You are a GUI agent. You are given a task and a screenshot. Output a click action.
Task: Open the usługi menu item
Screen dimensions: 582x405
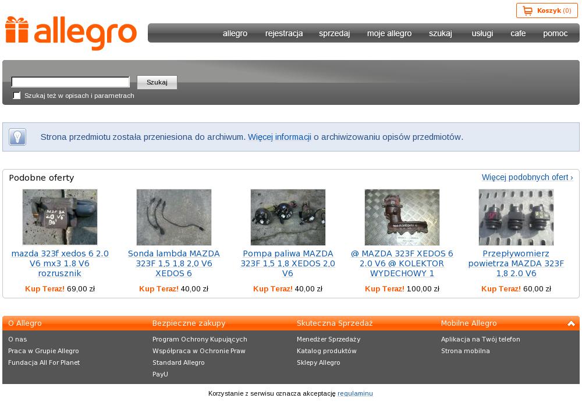[482, 33]
